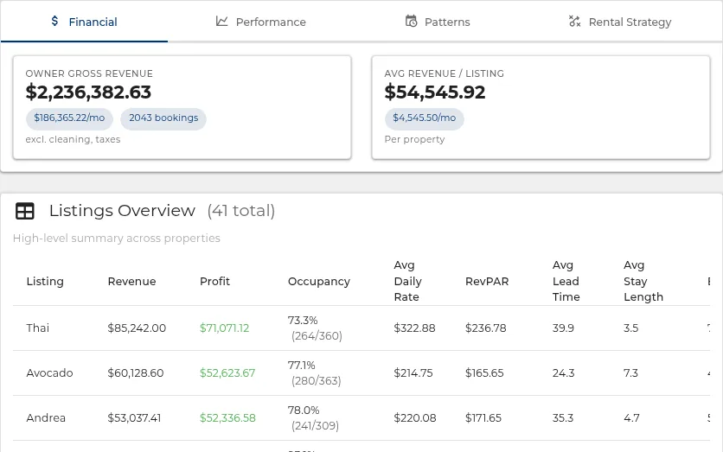Sort by the Avg Lead Time column header

(x=566, y=281)
